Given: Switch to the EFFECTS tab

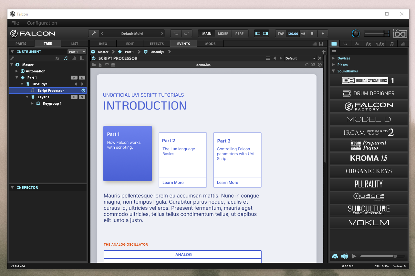Looking at the screenshot, I should point(157,44).
